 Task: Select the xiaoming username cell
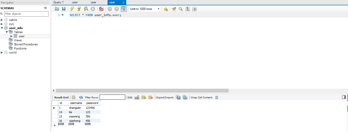(x=76, y=116)
